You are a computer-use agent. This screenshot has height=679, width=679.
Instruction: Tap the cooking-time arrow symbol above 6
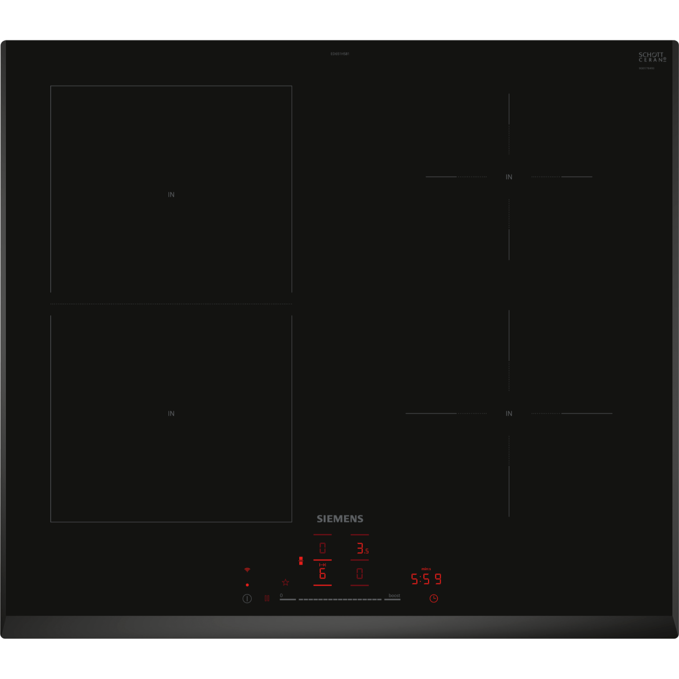tap(323, 565)
